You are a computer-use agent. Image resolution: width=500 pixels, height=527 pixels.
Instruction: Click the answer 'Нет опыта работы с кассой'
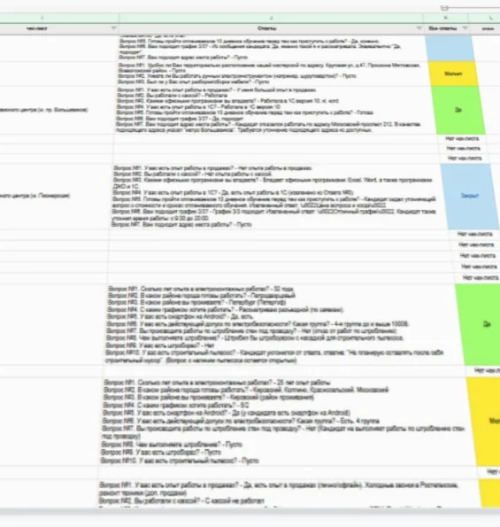coord(238,174)
